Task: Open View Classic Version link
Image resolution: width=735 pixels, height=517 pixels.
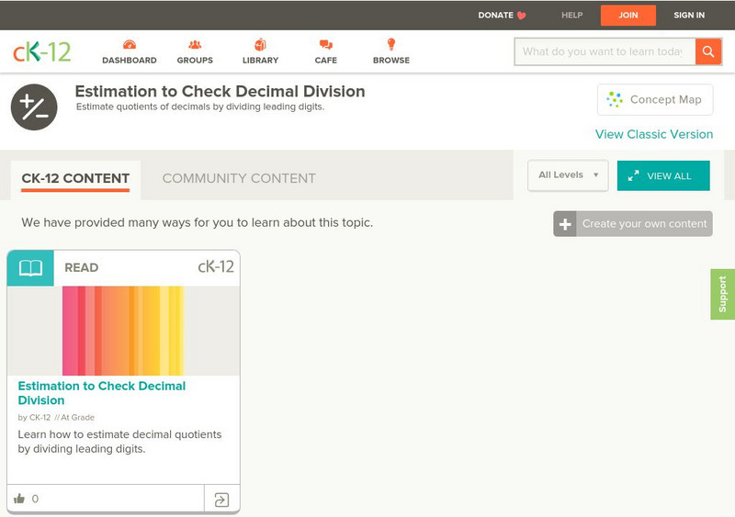Action: [x=654, y=134]
